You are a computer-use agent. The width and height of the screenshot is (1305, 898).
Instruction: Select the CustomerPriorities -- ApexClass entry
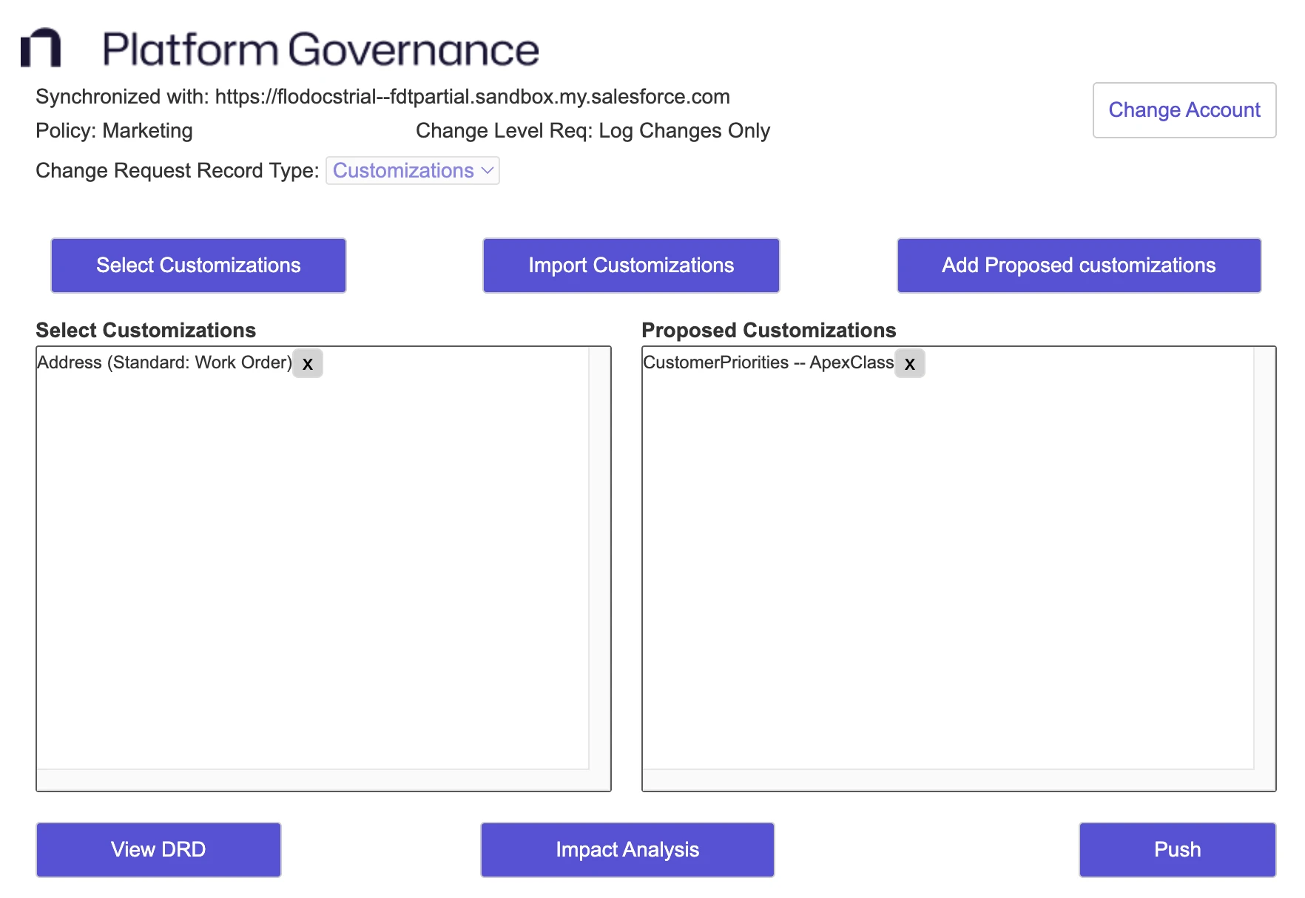[x=768, y=362]
